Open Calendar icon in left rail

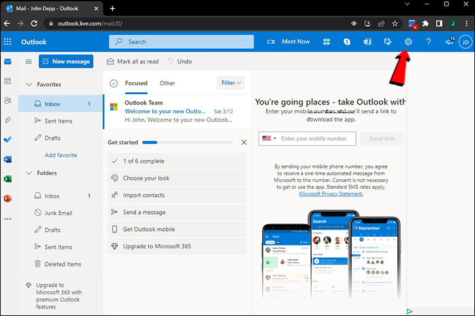point(8,81)
